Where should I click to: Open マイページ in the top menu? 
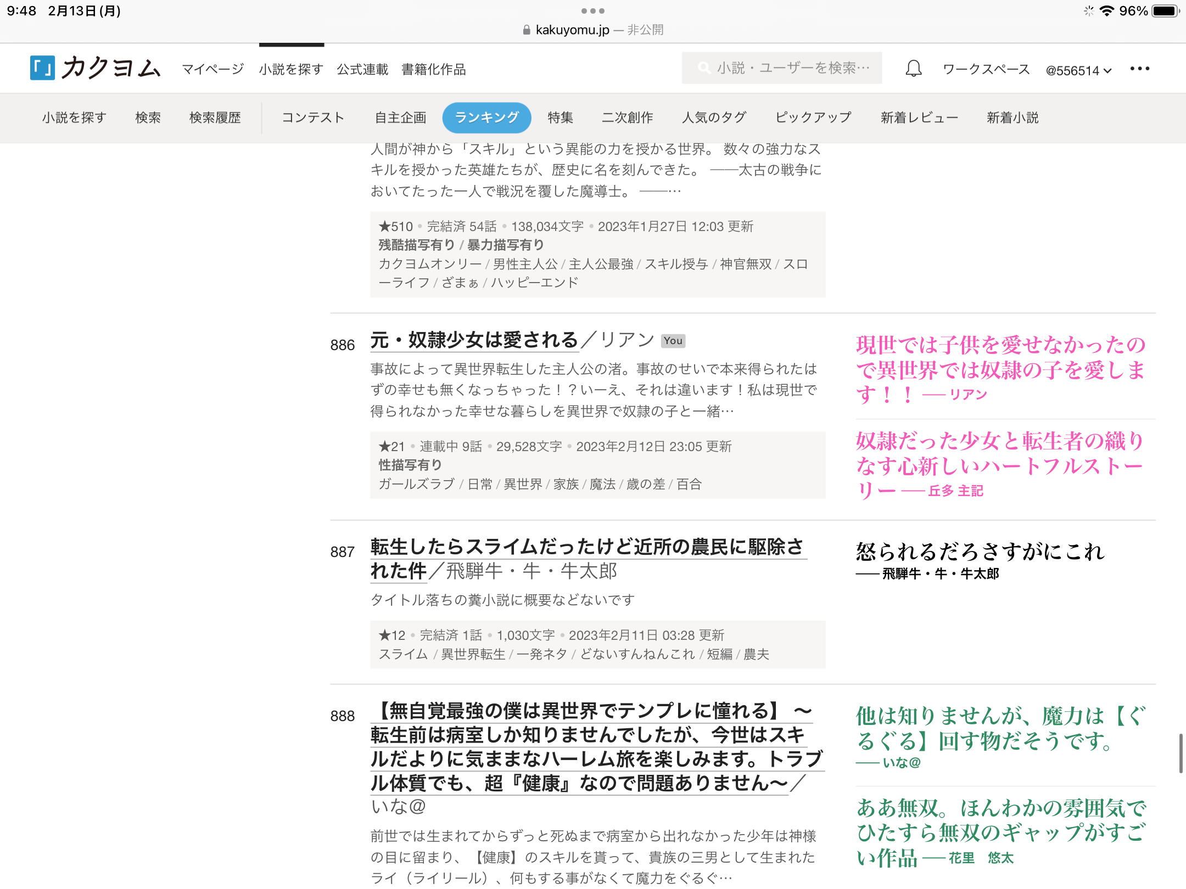tap(212, 69)
